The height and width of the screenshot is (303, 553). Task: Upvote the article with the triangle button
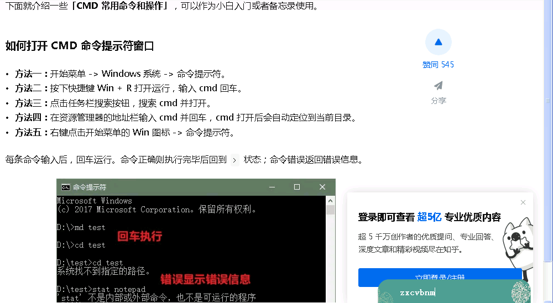(439, 42)
